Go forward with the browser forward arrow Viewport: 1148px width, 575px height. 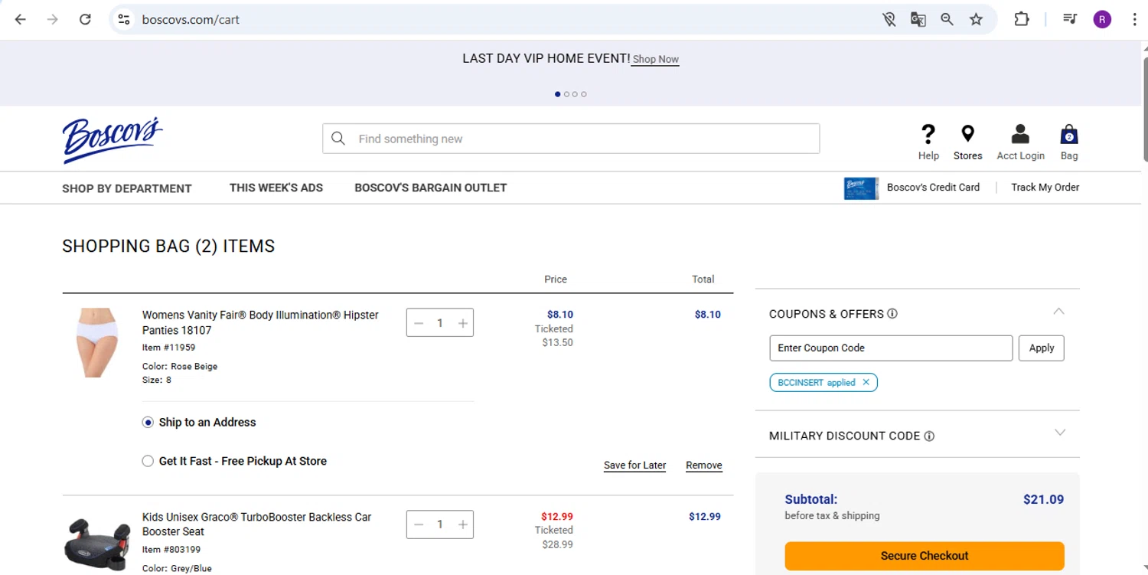click(x=53, y=19)
